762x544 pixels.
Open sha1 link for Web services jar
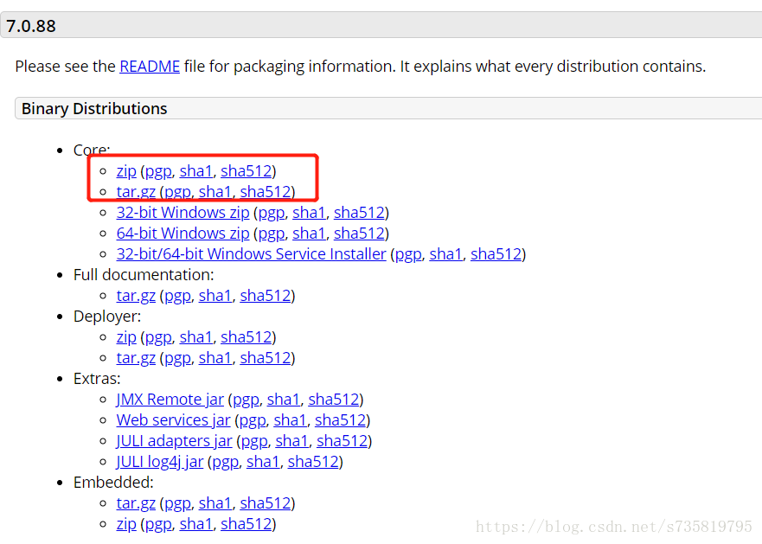290,420
